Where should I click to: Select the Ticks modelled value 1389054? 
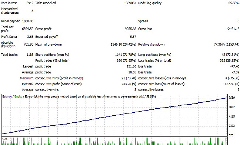(130, 3)
